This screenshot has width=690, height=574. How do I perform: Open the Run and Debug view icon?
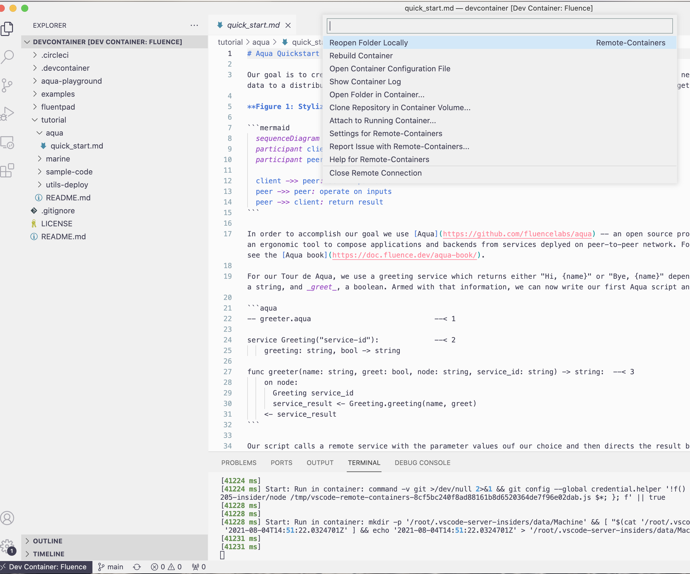click(x=7, y=114)
